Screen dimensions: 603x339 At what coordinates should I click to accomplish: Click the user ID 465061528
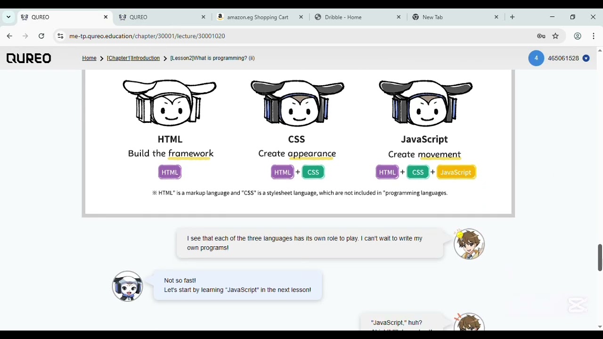click(563, 58)
